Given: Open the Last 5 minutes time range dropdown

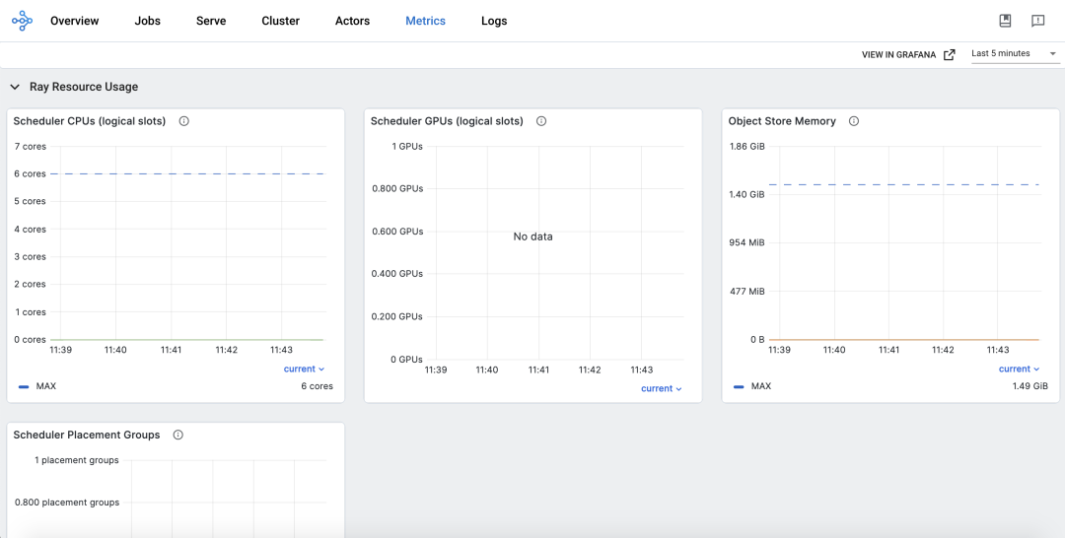Looking at the screenshot, I should click(x=1014, y=54).
